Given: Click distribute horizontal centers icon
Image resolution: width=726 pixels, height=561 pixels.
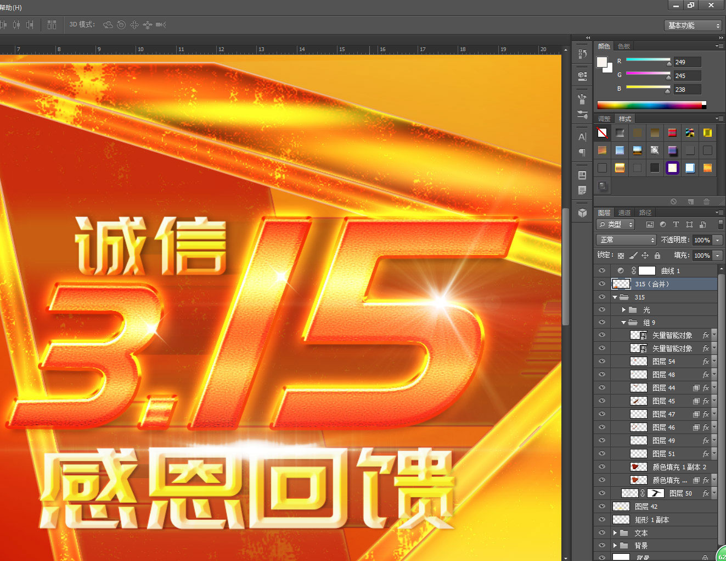Looking at the screenshot, I should [x=16, y=25].
